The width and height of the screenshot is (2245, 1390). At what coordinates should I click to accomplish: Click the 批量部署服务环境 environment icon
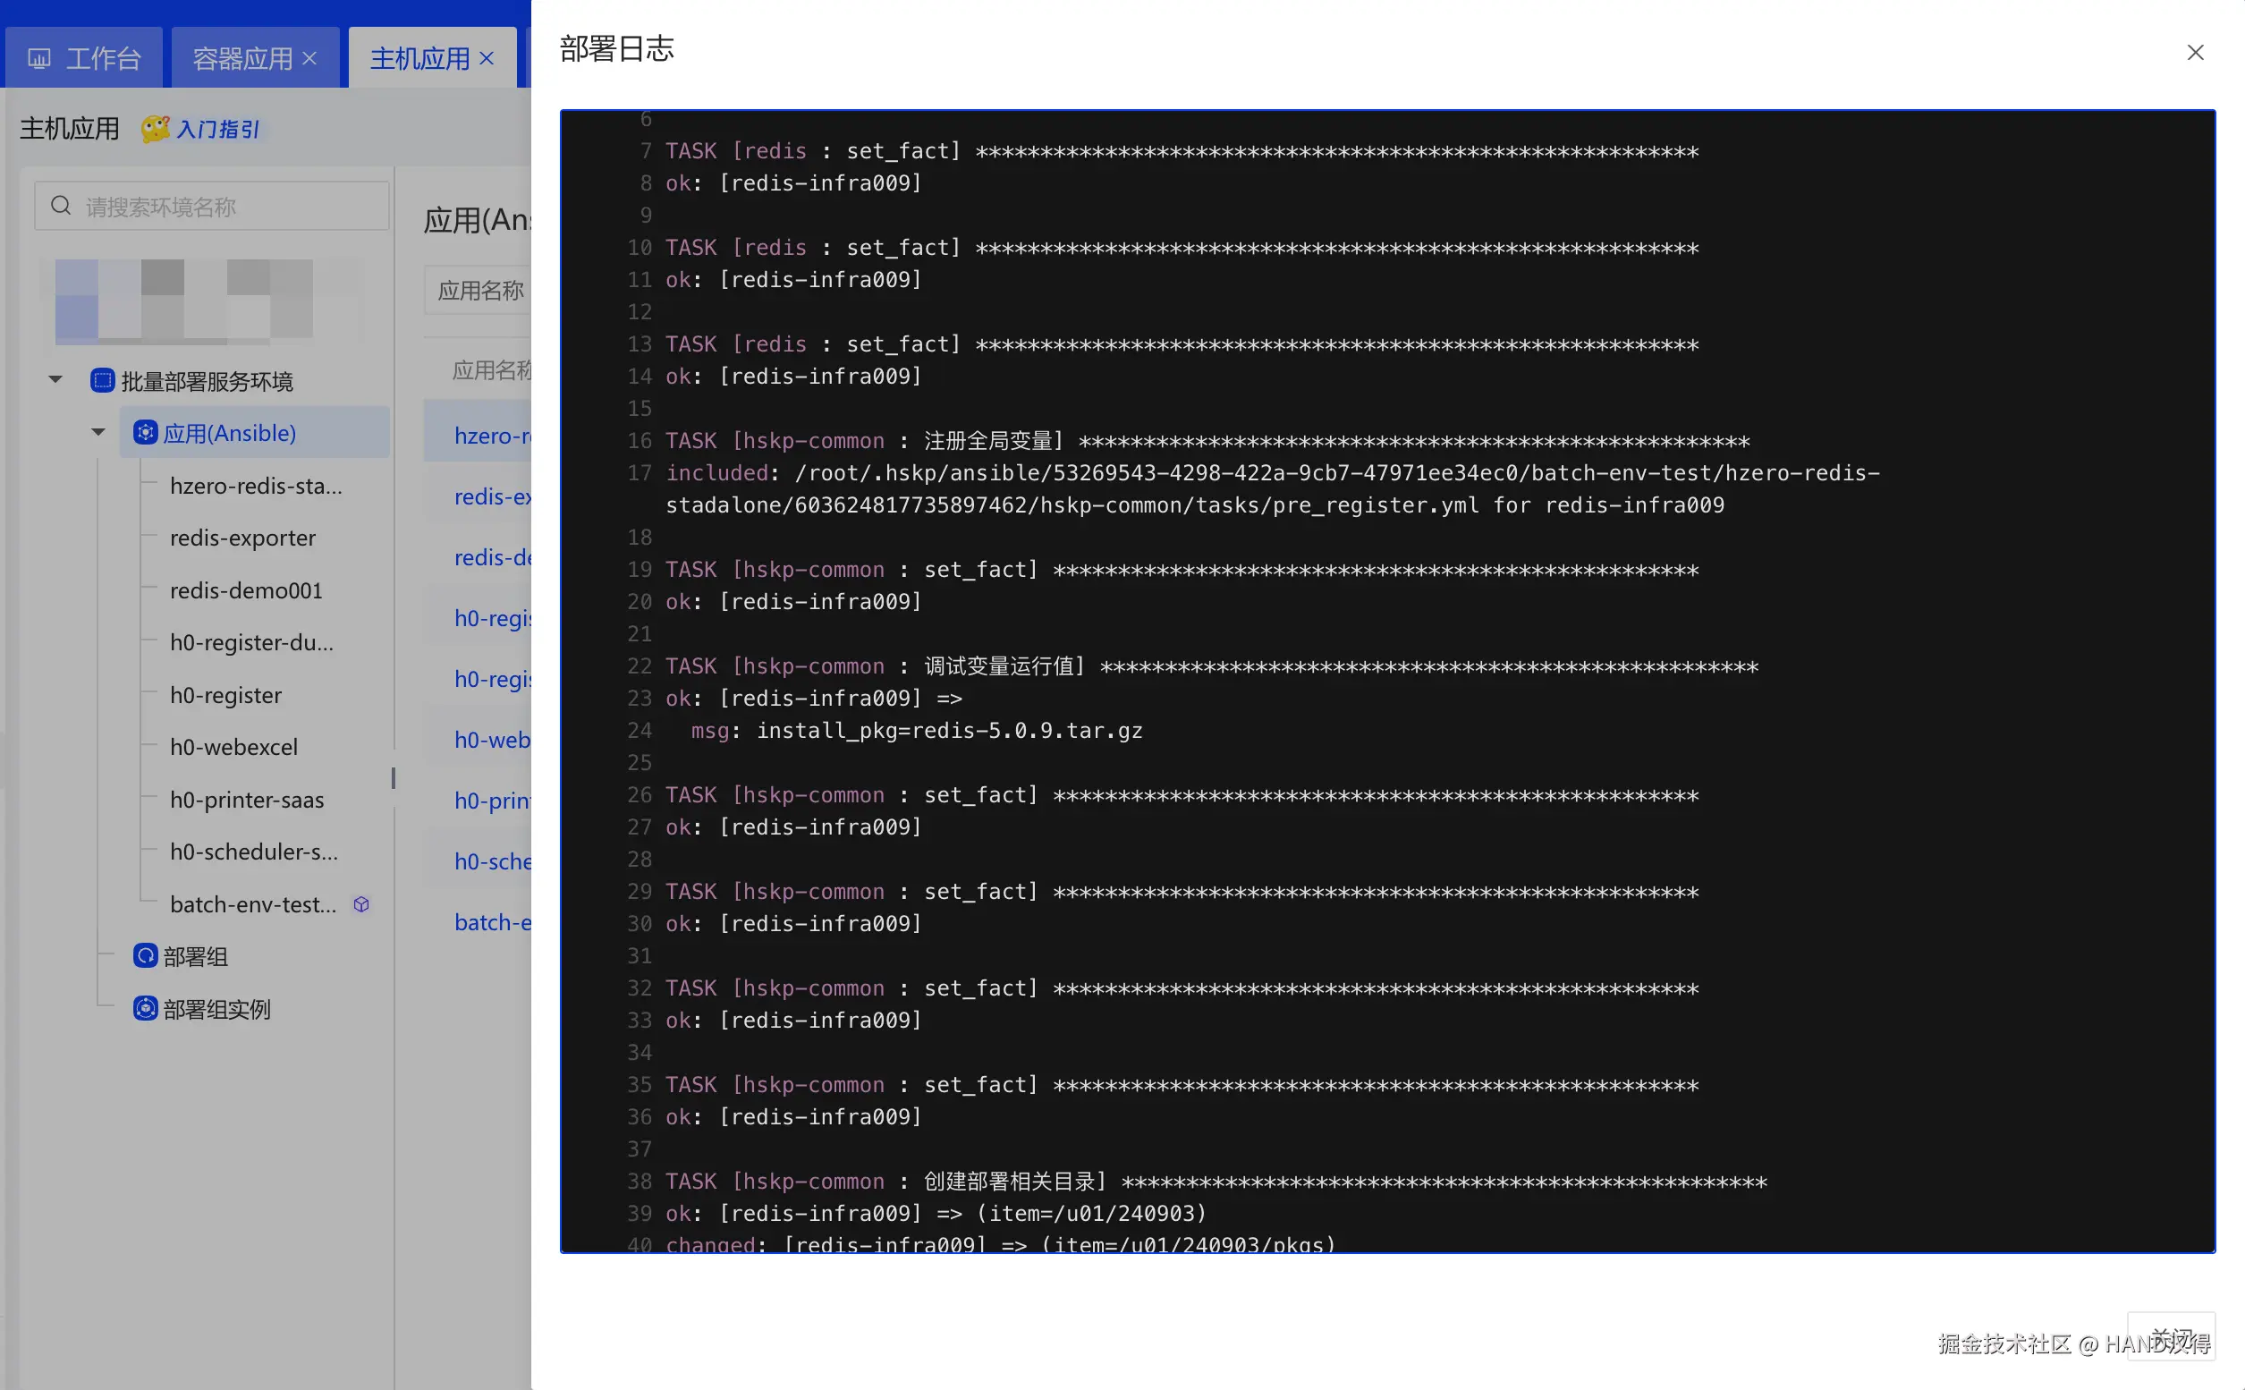click(x=102, y=379)
